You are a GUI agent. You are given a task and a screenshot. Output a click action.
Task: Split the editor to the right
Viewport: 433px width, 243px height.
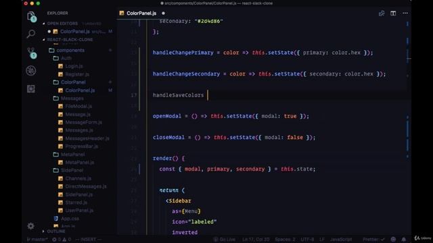pyautogui.click(x=393, y=13)
